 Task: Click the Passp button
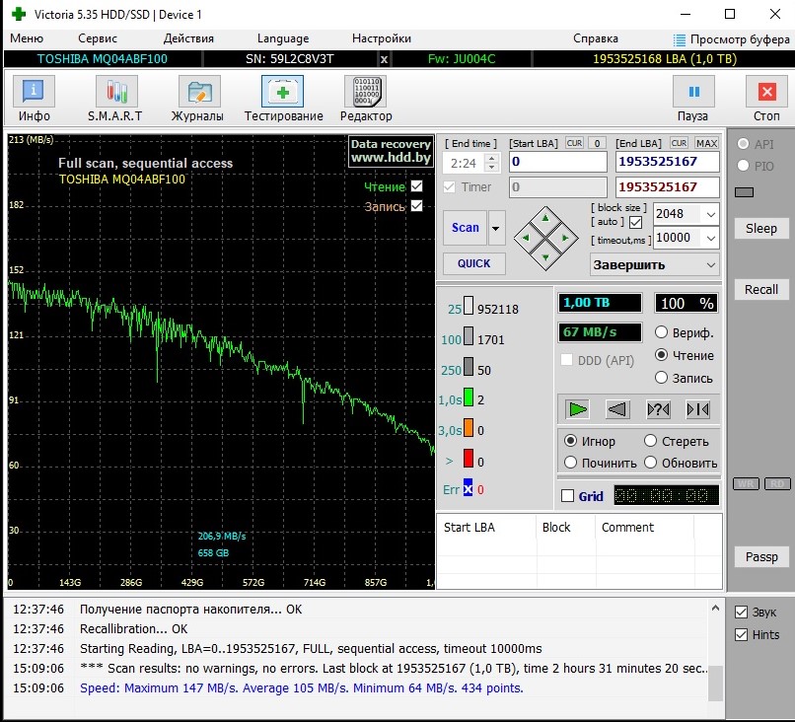point(760,556)
